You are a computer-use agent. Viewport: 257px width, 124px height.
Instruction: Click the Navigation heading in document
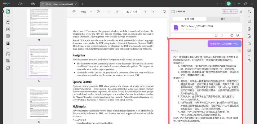pyautogui.click(x=79, y=55)
